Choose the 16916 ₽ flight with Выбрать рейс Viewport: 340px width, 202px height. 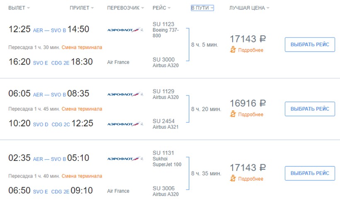(310, 109)
